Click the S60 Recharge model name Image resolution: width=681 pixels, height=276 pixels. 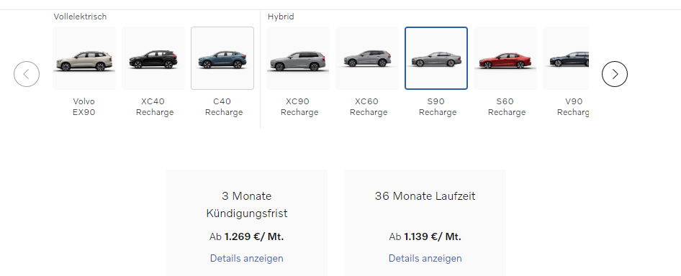(506, 107)
